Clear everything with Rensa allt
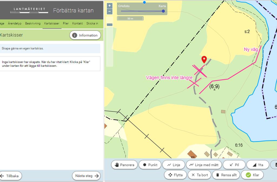Viewport: 277px width, 182px height. pyautogui.click(x=226, y=175)
